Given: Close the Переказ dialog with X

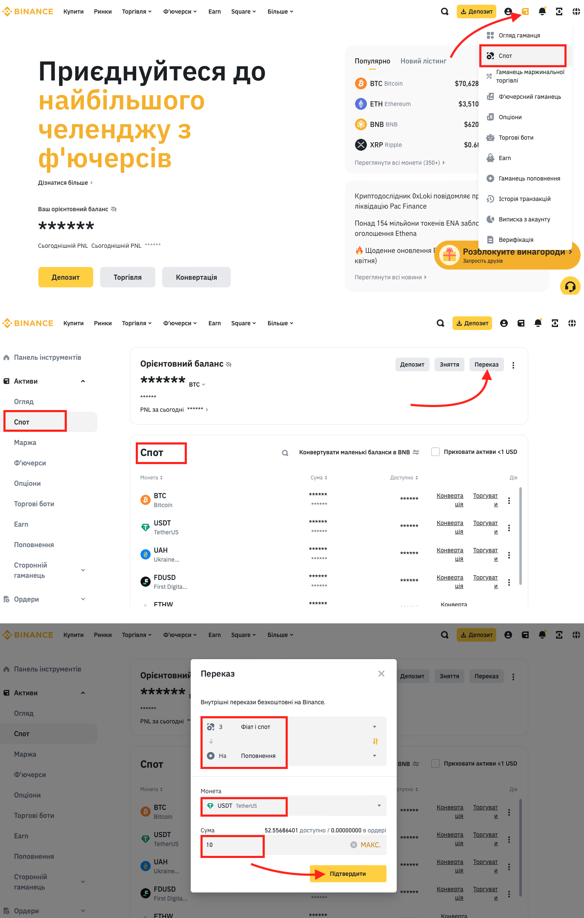Looking at the screenshot, I should tap(381, 674).
